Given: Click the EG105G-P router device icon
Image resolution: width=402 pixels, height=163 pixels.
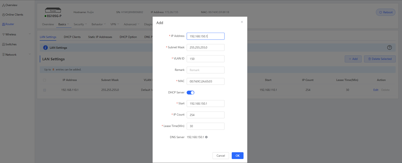Looking at the screenshot, I should pos(53,10).
